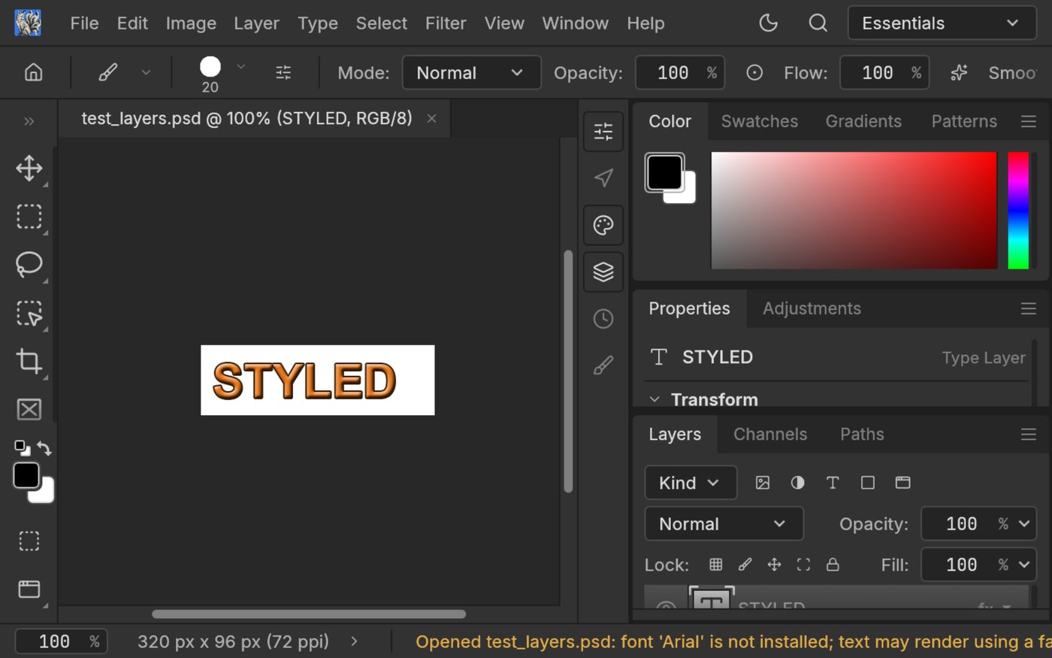Open the brush settings sliders icon
Viewport: 1052px width, 658px height.
click(x=283, y=72)
